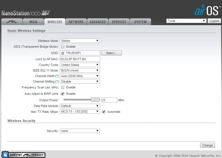The width and height of the screenshot is (222, 158).
Task: Click the Change button
Action: click(x=208, y=145)
